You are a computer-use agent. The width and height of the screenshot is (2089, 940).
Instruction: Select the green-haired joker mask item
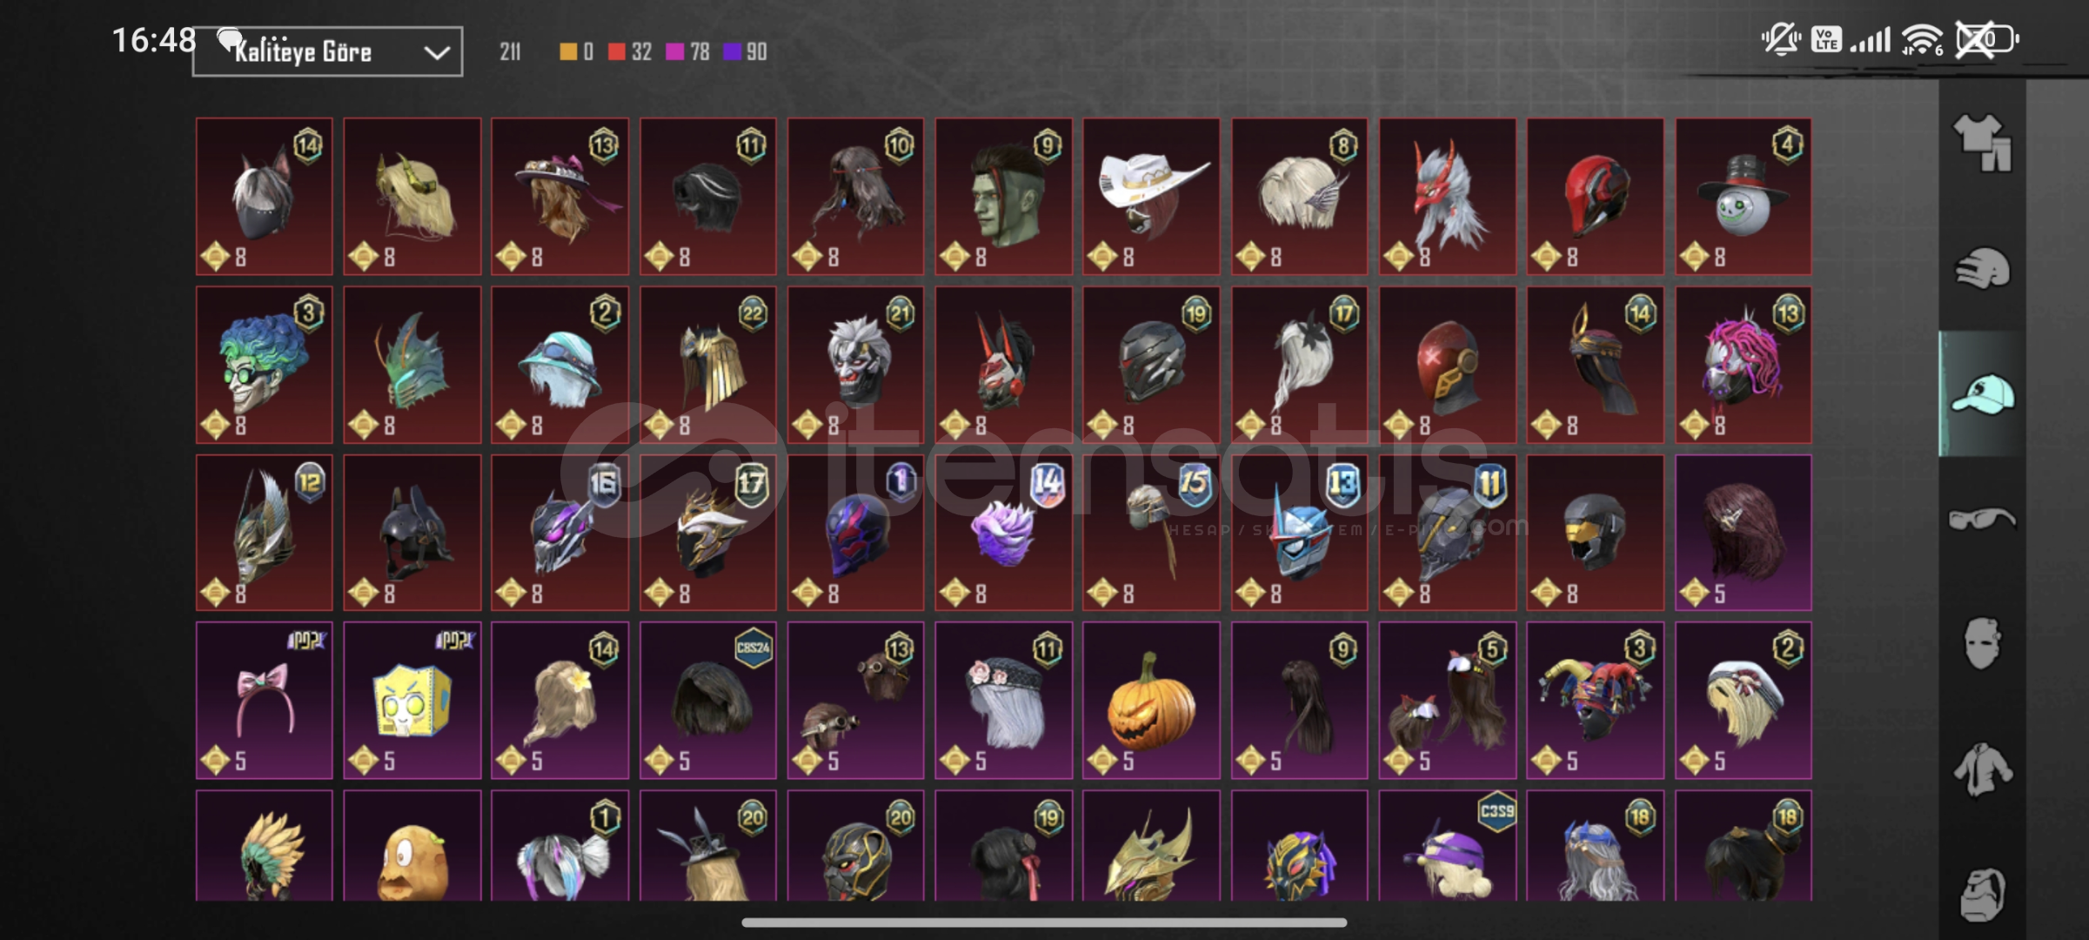coord(264,366)
